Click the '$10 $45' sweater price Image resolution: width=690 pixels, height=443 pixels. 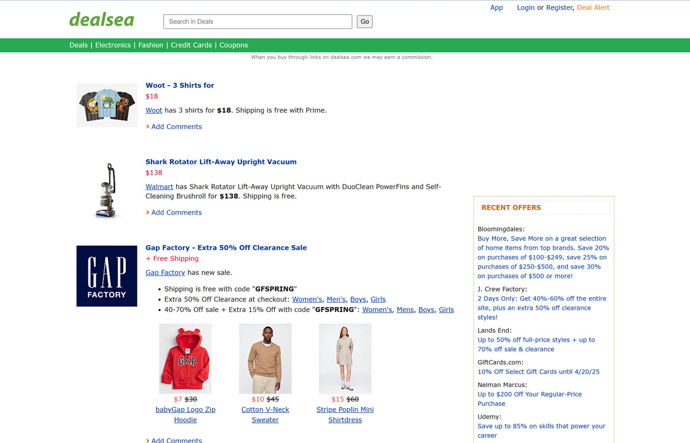click(266, 399)
